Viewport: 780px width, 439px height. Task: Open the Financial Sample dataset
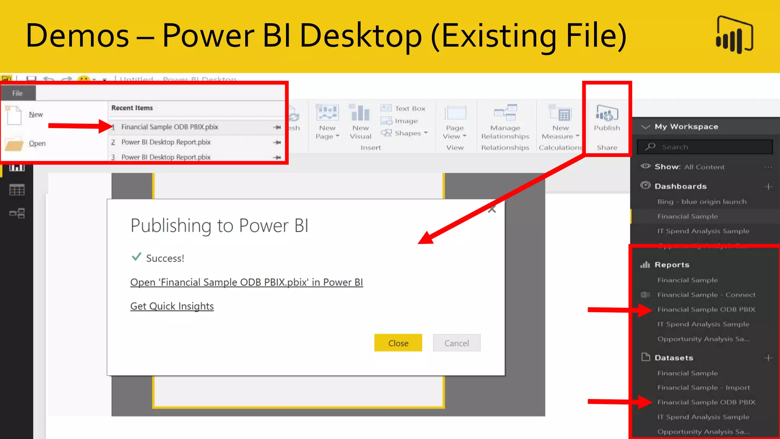click(x=687, y=373)
